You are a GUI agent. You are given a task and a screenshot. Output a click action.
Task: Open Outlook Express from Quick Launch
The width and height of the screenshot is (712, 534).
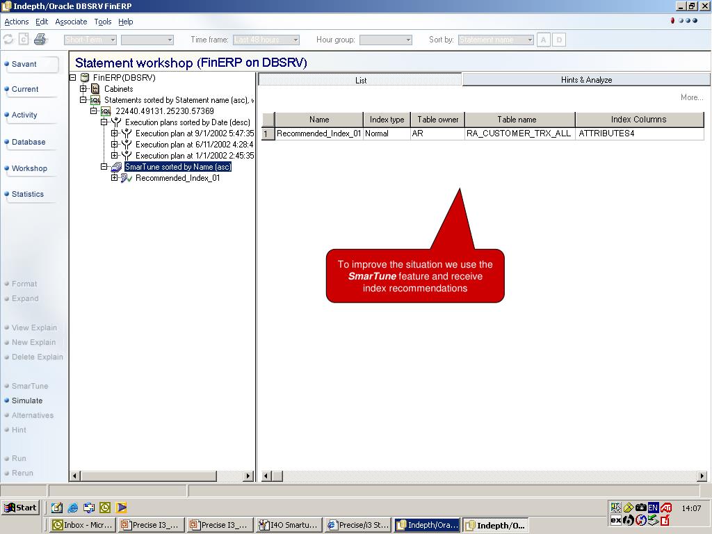point(89,508)
